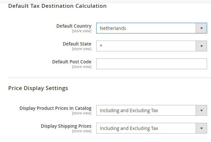Collapse the Default Tax Destination Calculation section
This screenshot has width=211, height=142.
pyautogui.click(x=57, y=6)
